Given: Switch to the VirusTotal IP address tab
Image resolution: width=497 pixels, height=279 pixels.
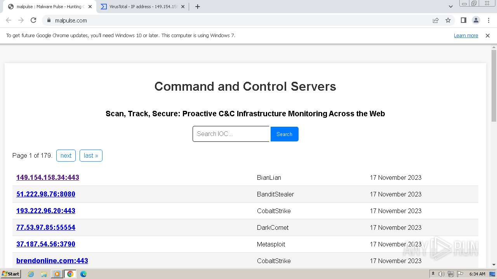Looking at the screenshot, I should 140,7.
